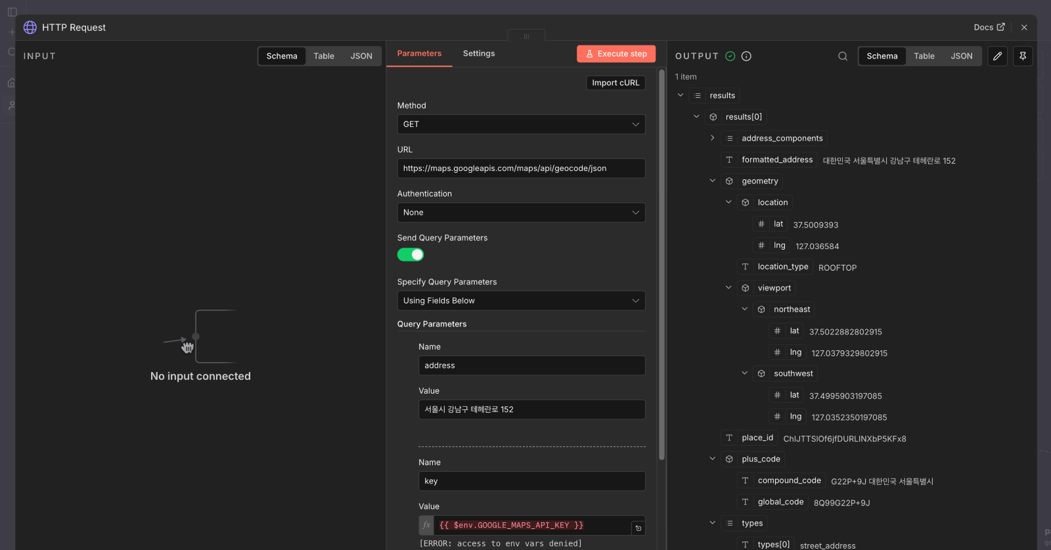Click the drag handle above the parameters panel
The image size is (1051, 550).
point(526,36)
